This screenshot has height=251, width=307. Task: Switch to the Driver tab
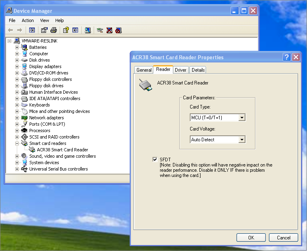click(x=181, y=70)
